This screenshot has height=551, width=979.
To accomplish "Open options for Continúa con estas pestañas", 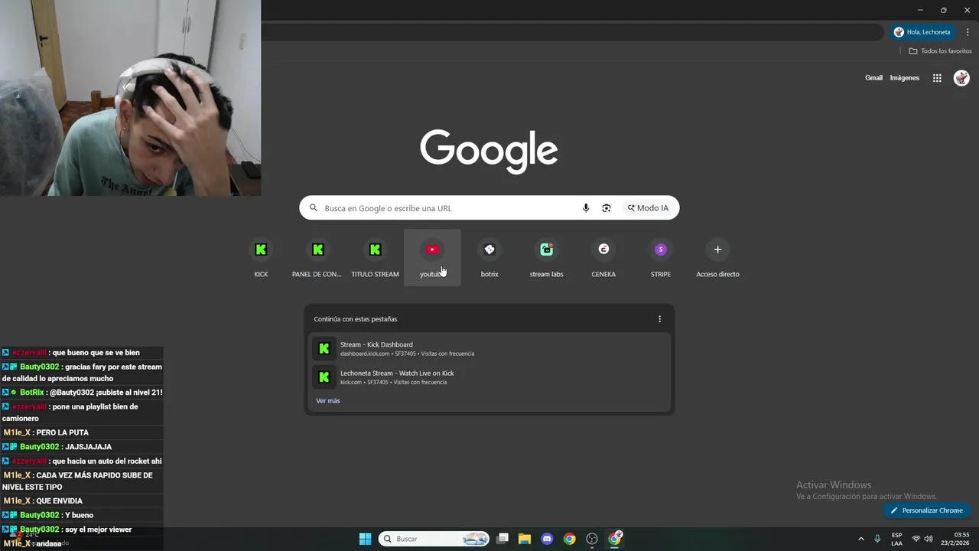I will (x=659, y=319).
